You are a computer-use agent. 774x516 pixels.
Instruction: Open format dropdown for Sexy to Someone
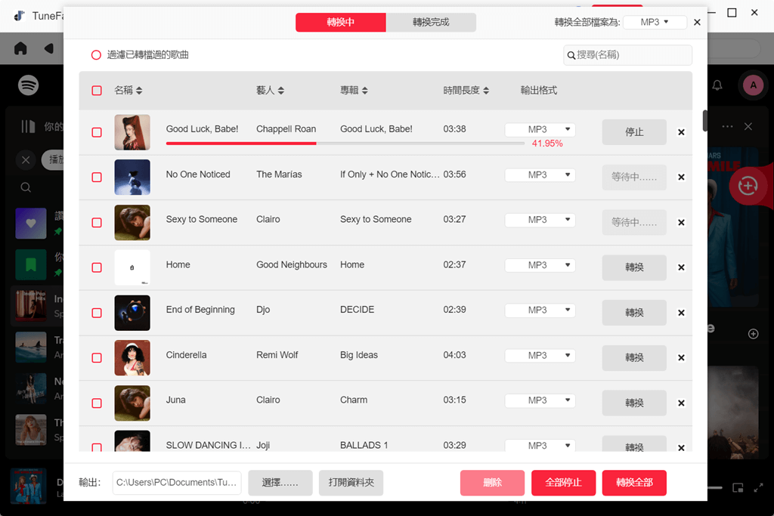[x=540, y=220]
